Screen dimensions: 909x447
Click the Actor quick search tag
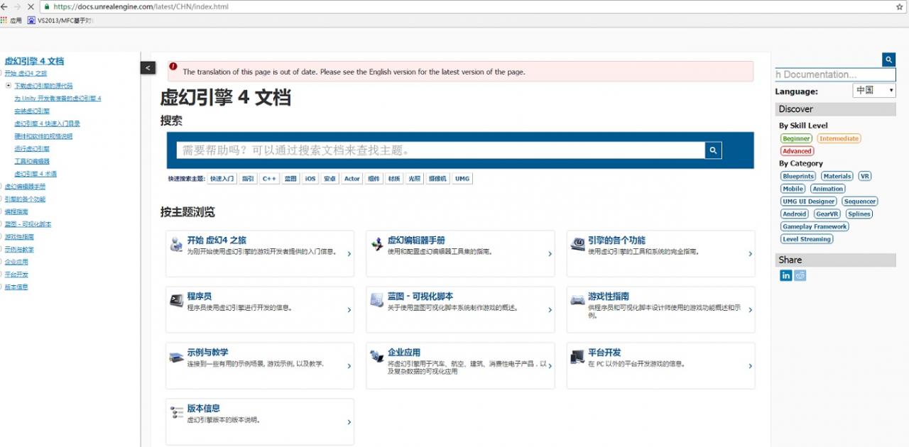352,179
